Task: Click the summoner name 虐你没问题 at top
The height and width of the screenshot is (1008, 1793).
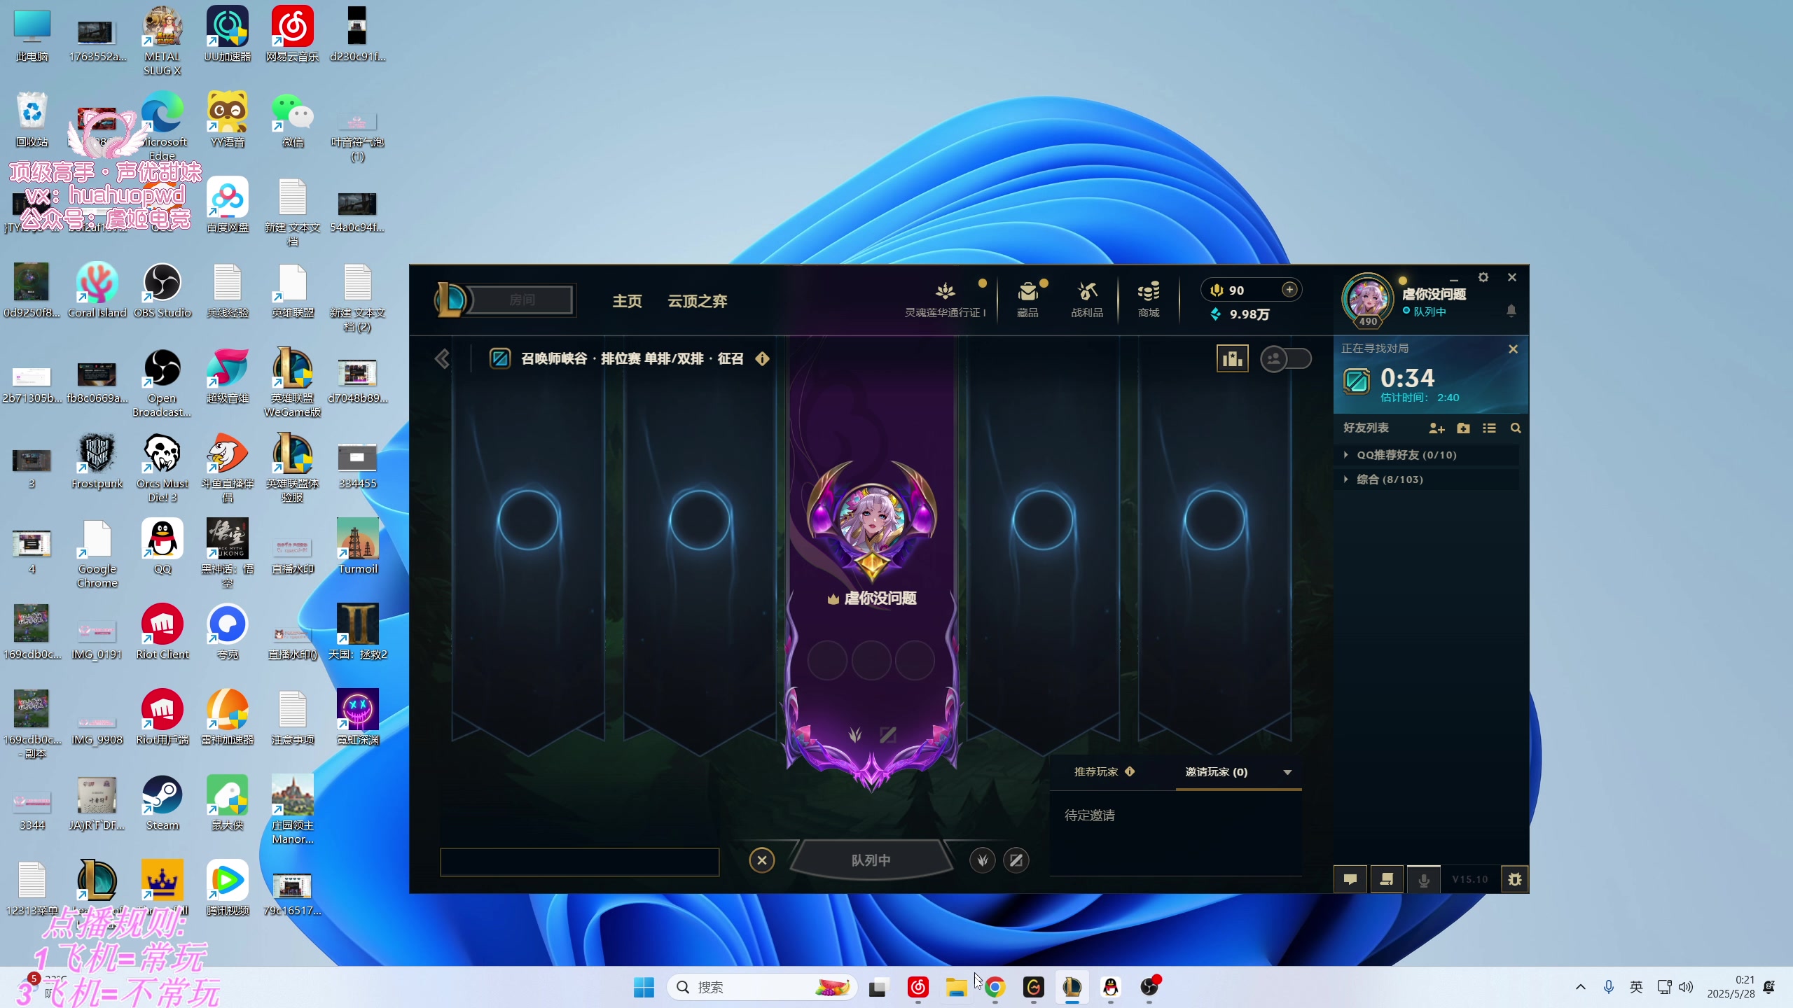Action: (x=1434, y=294)
